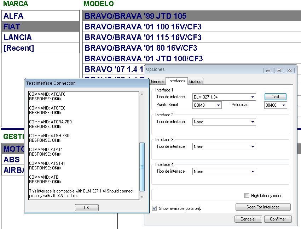Click the Test button for Interface 1
This screenshot has width=301, height=229.
(x=276, y=97)
